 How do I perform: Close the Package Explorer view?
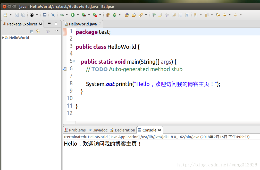(40, 24)
